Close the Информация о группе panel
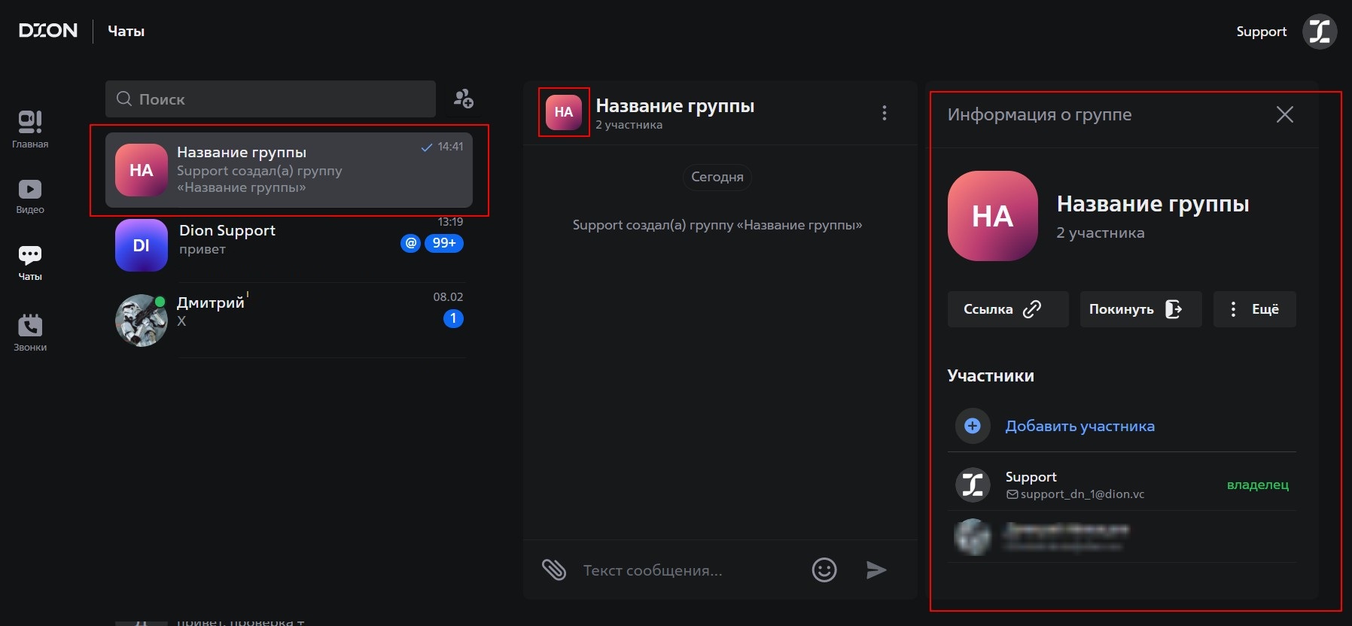This screenshot has width=1352, height=626. pos(1284,114)
